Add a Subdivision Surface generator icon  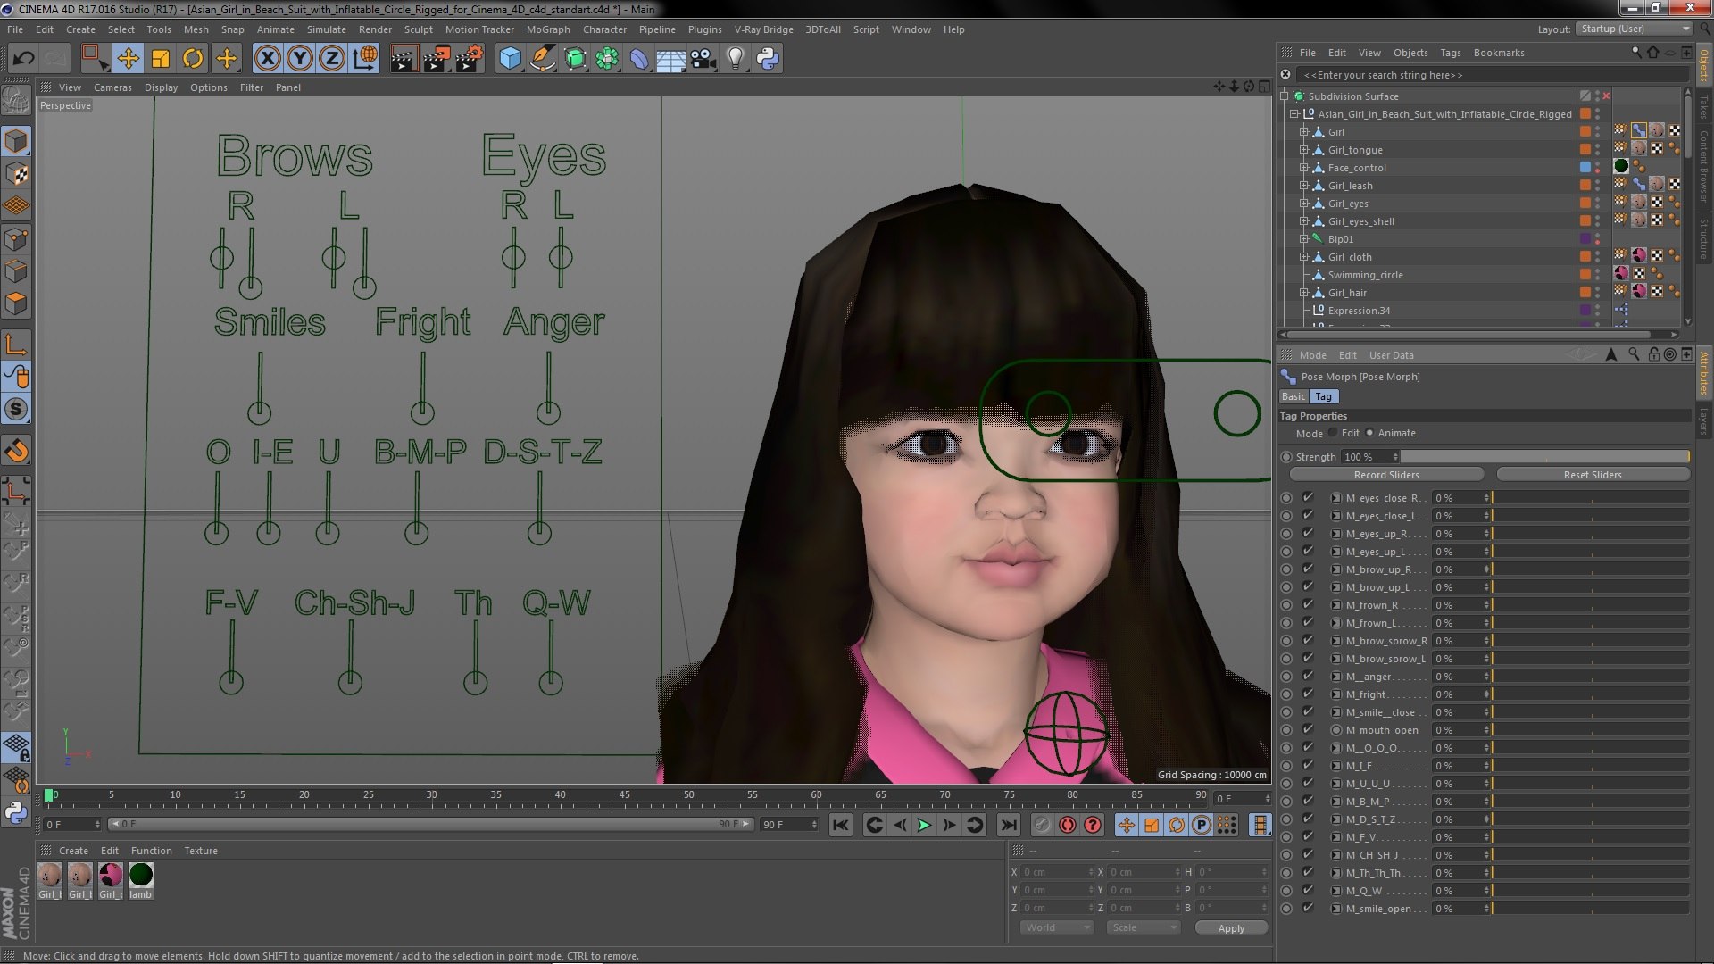pos(575,59)
